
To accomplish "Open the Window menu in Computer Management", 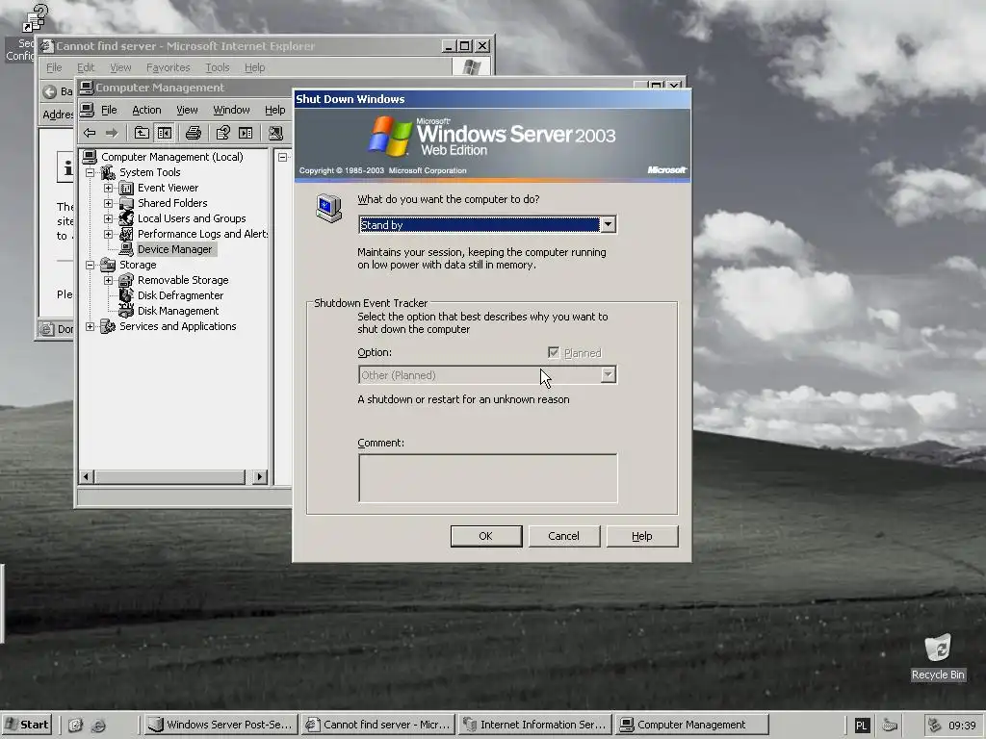I will pyautogui.click(x=231, y=110).
